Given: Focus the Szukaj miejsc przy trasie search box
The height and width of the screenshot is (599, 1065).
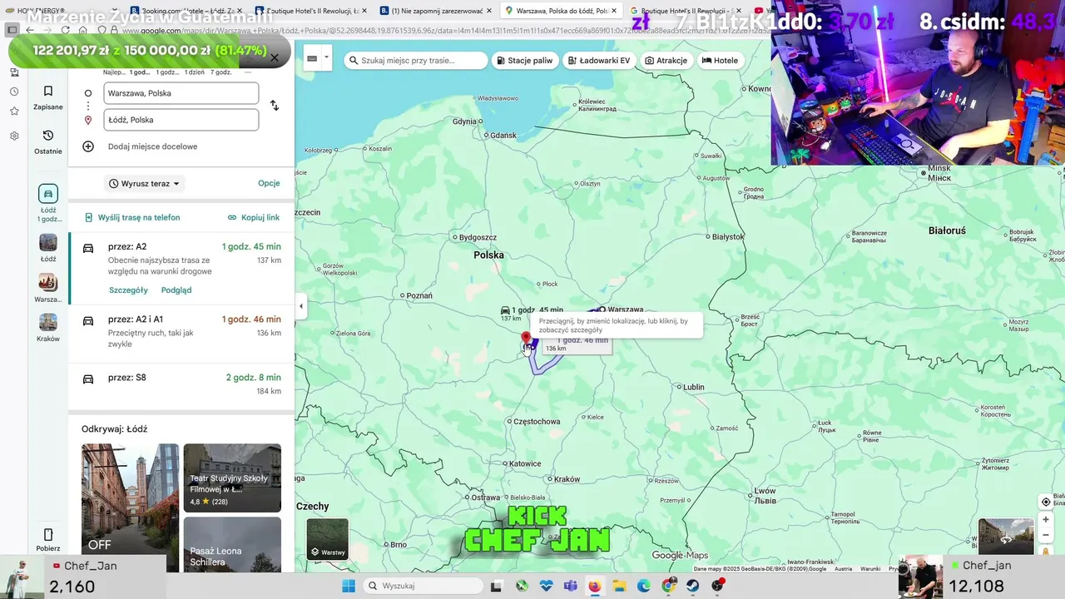Looking at the screenshot, I should (x=416, y=61).
